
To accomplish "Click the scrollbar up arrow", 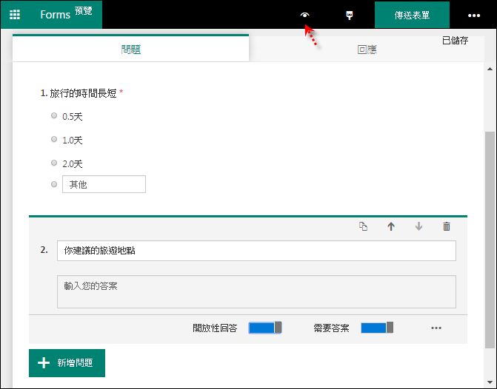I will pyautogui.click(x=490, y=69).
